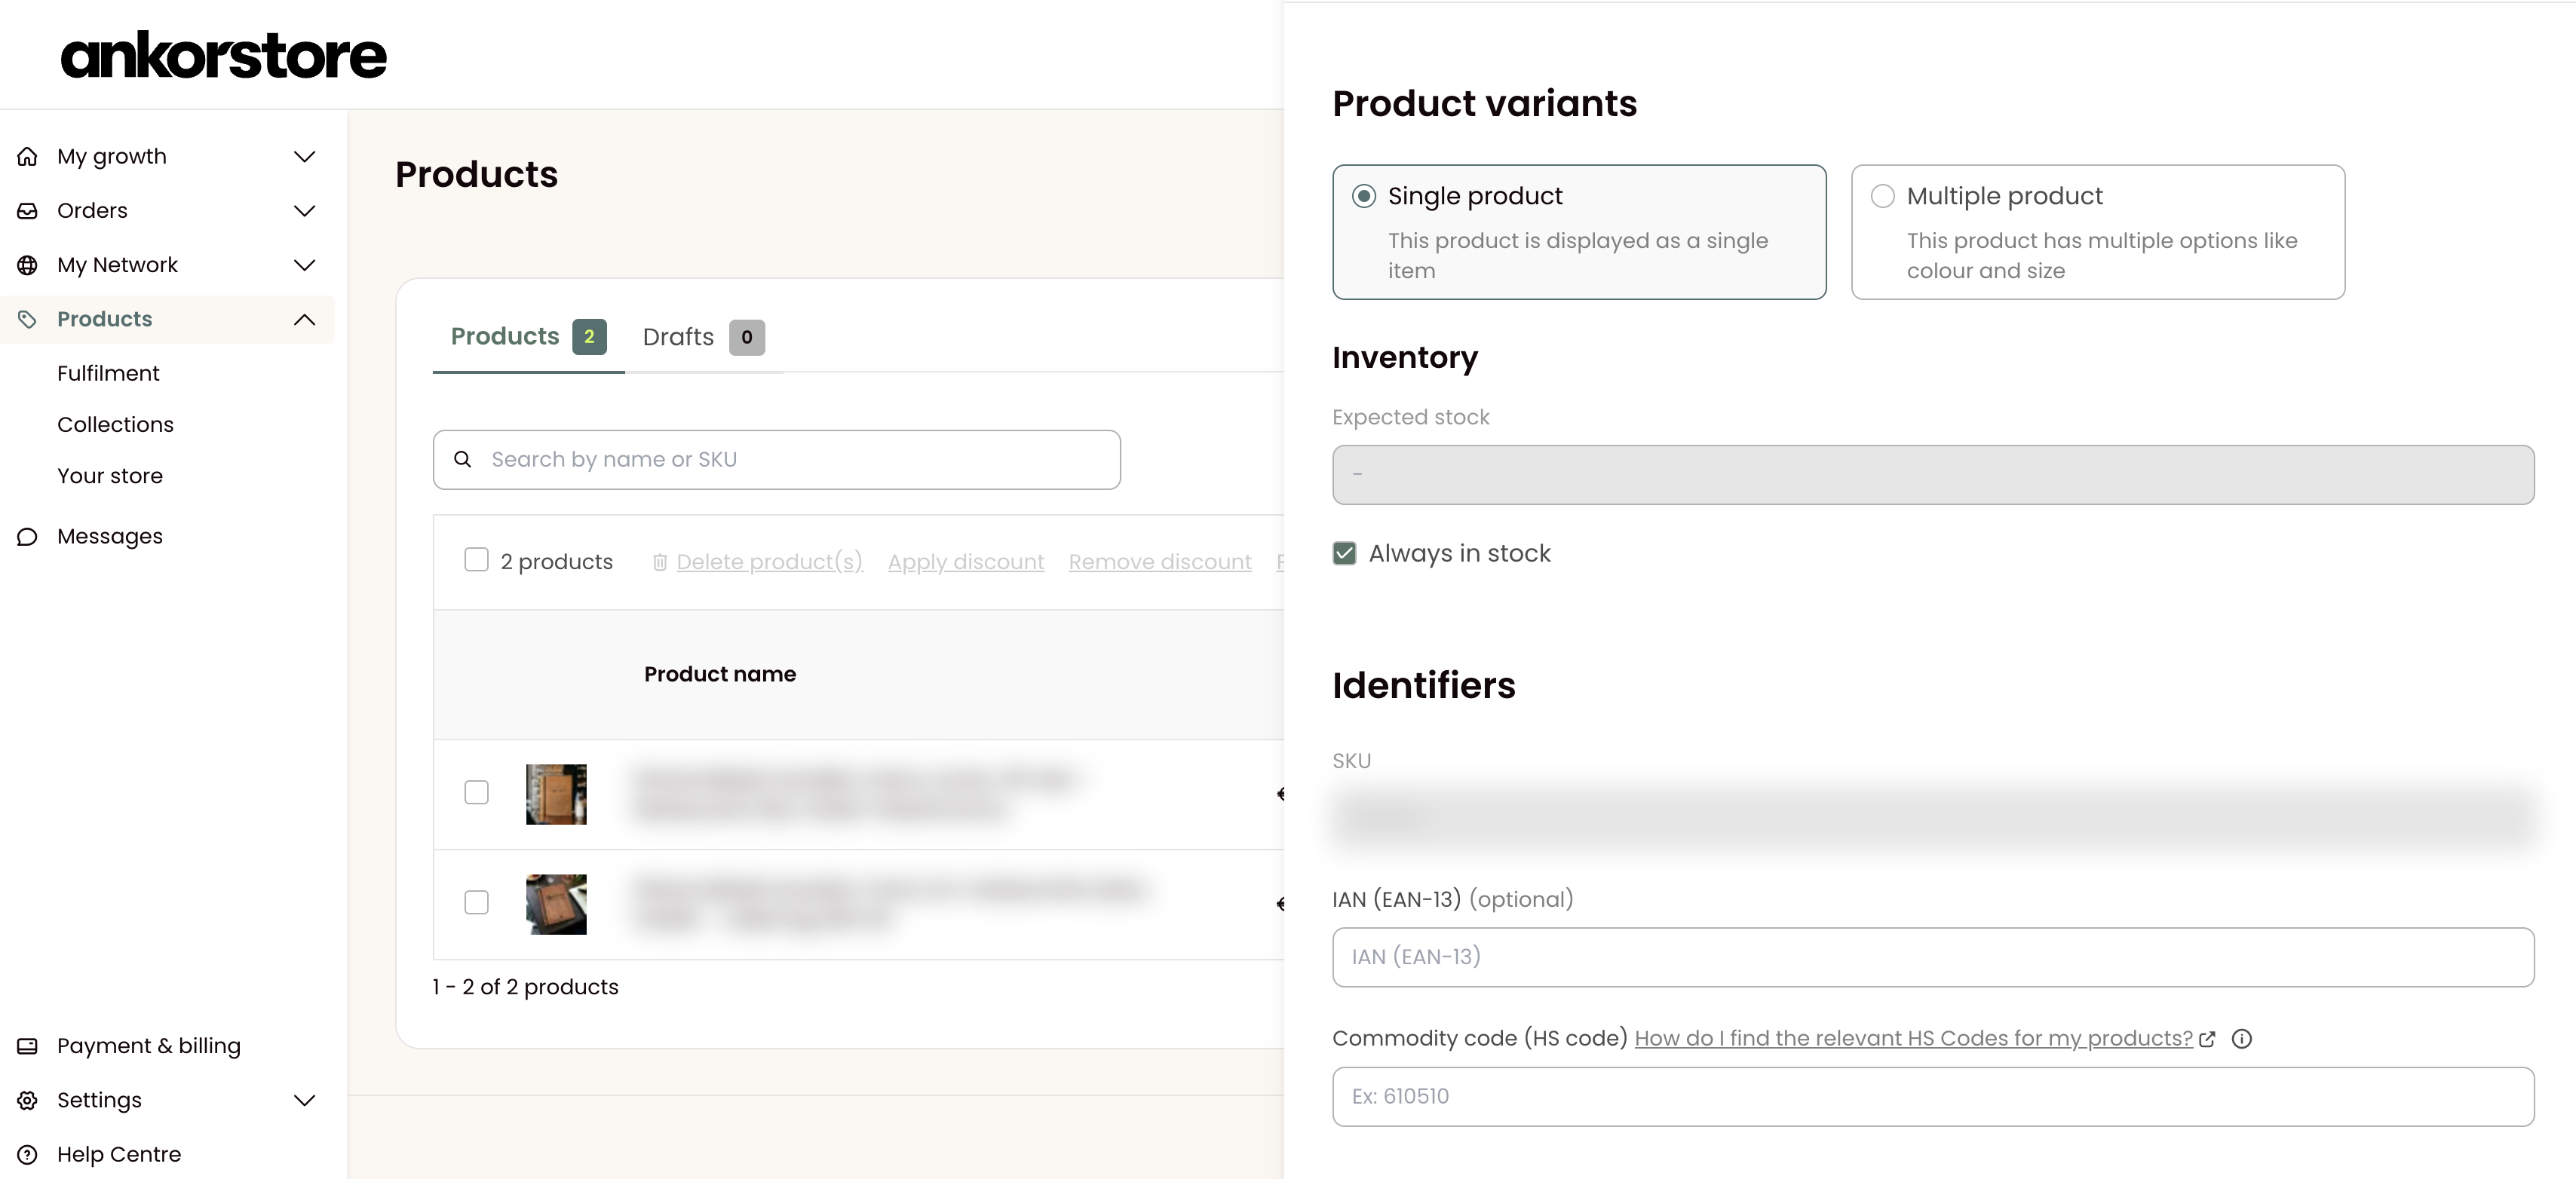The width and height of the screenshot is (2576, 1179).
Task: Click the HS code info icon
Action: pyautogui.click(x=2242, y=1039)
